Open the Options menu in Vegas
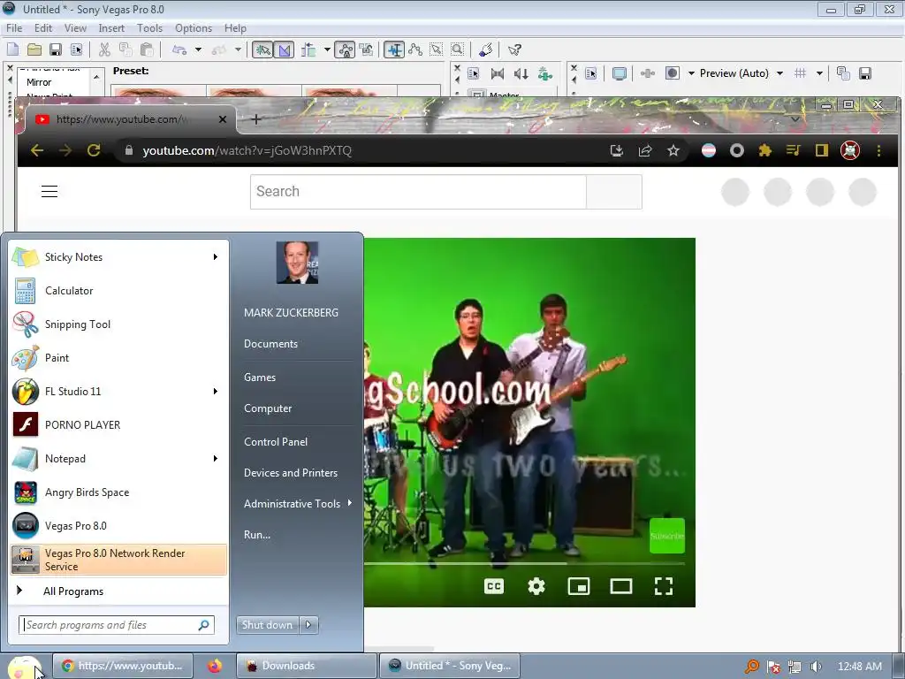This screenshot has height=679, width=905. pos(194,27)
